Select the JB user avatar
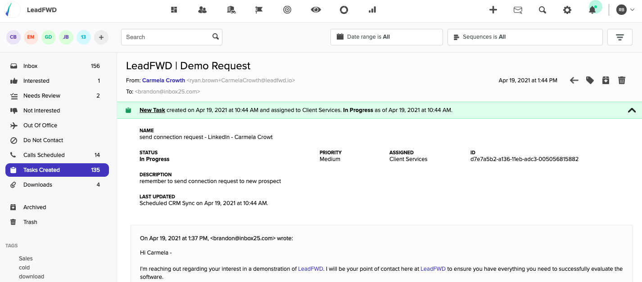Image resolution: width=642 pixels, height=282 pixels. (66, 37)
